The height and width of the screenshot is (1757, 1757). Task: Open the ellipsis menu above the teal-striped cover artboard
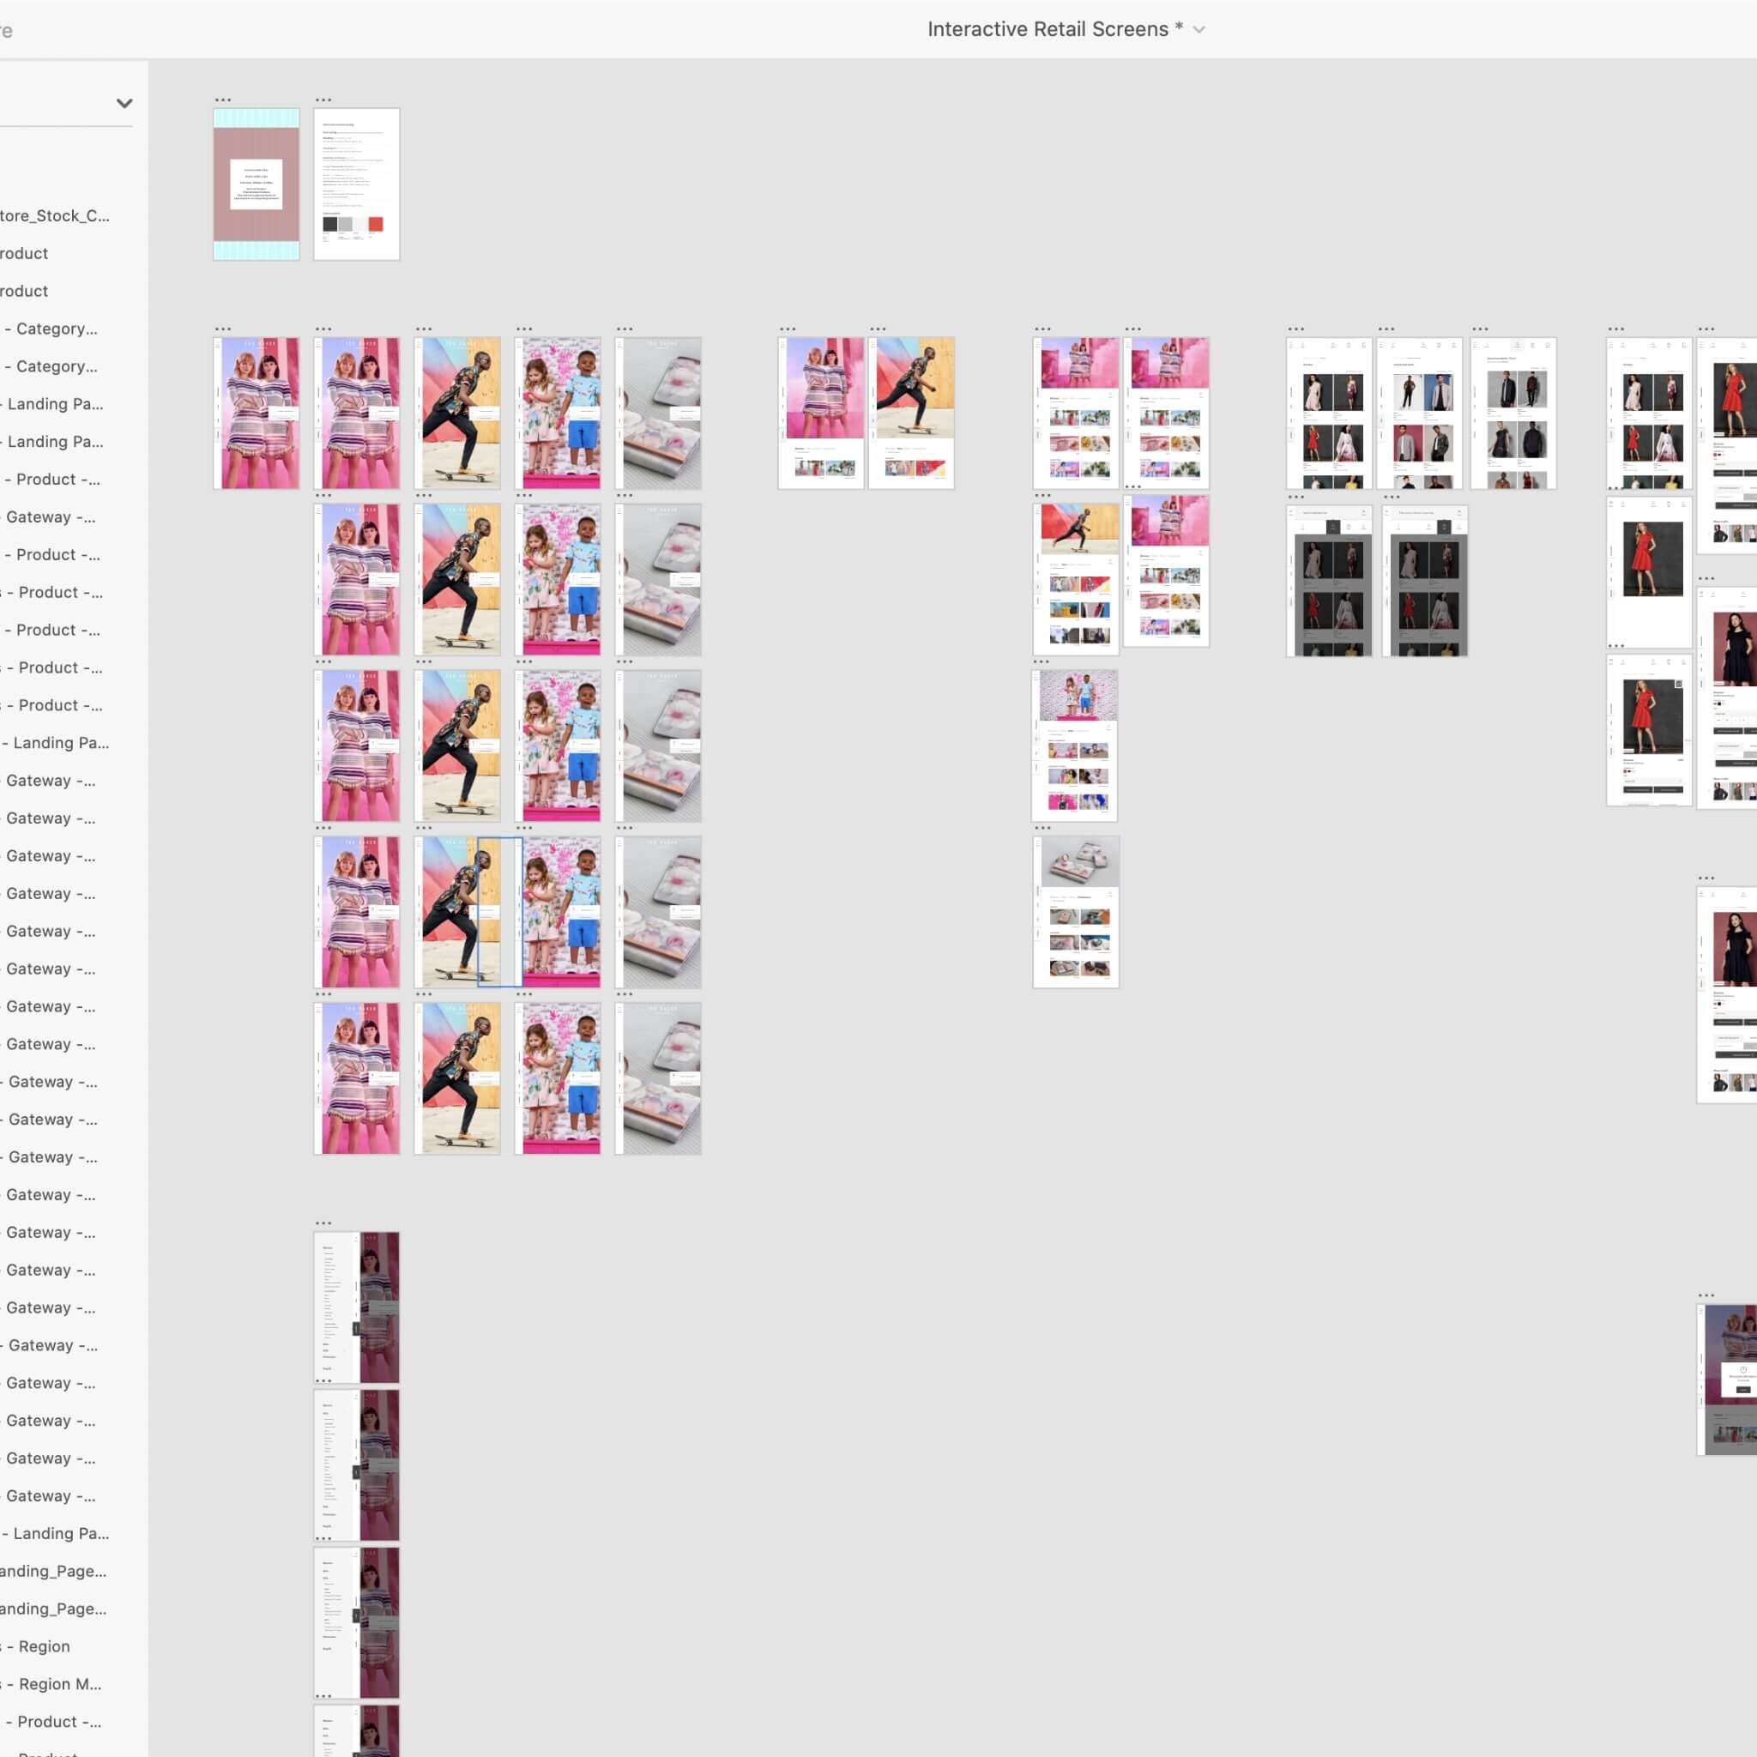(x=223, y=100)
